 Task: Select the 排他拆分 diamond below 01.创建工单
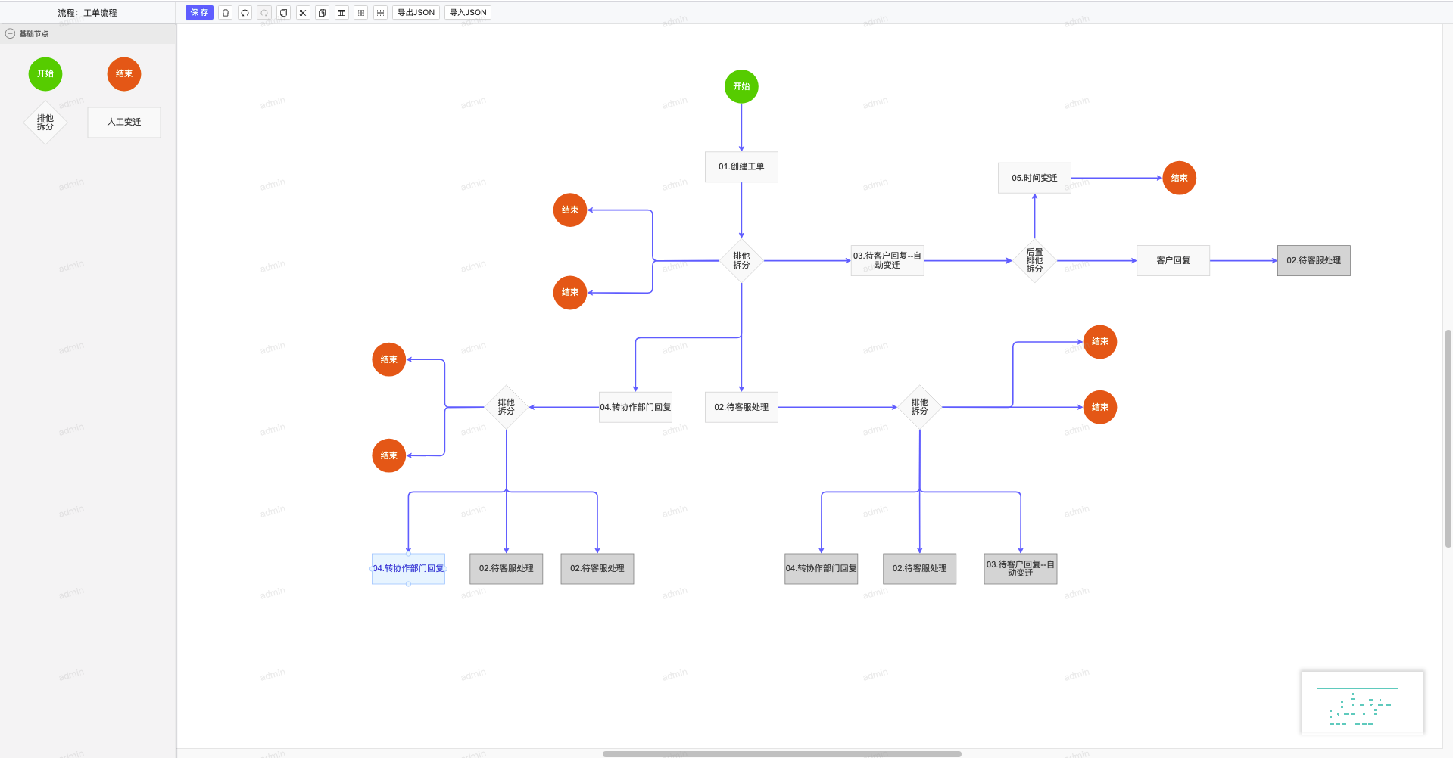[x=741, y=260]
